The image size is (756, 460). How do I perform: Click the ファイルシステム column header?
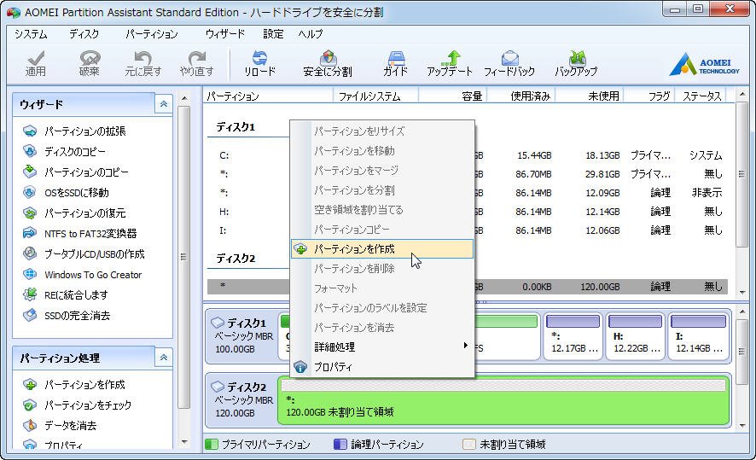point(375,96)
